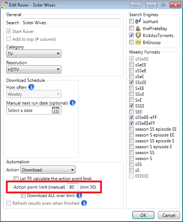Click the Cancel button

(169, 215)
